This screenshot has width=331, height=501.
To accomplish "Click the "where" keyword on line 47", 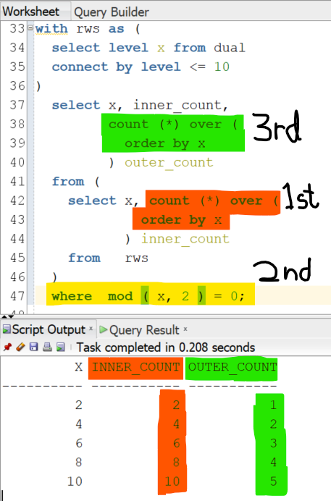I will 72,296.
